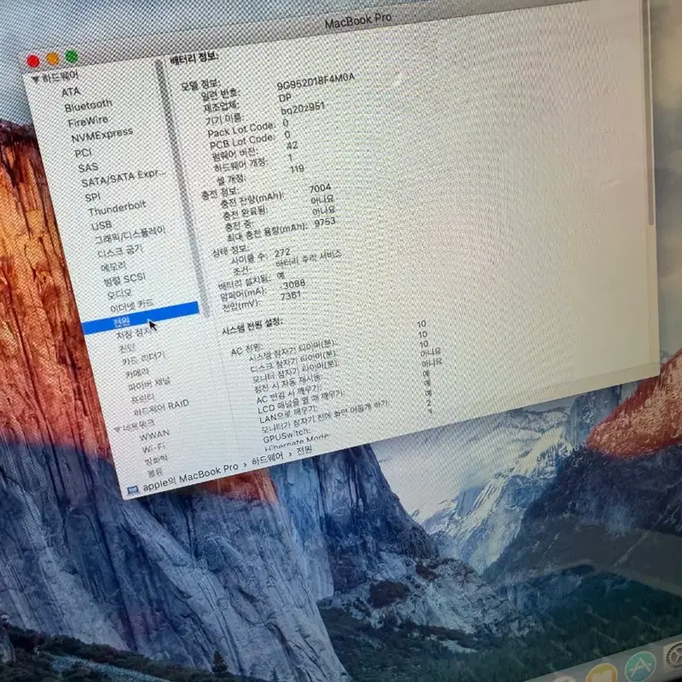Screen dimensions: 682x682
Task: Select Bluetooth in the sidebar
Action: click(89, 105)
